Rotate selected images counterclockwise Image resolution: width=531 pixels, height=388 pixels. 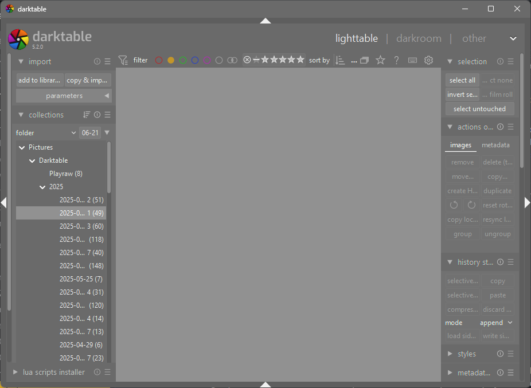click(x=454, y=205)
